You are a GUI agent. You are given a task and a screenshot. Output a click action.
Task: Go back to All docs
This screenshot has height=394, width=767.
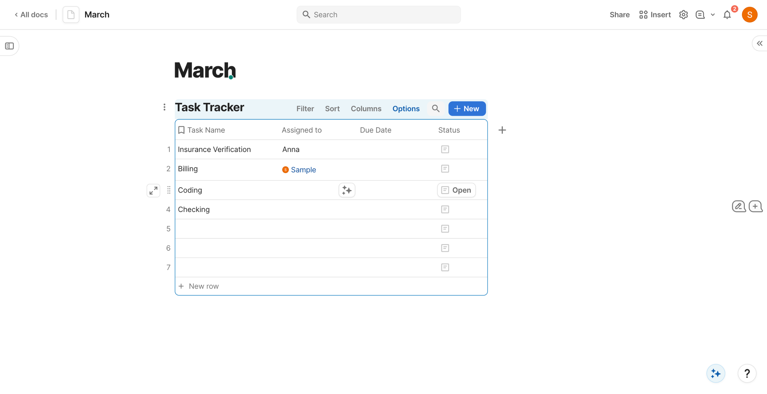31,15
